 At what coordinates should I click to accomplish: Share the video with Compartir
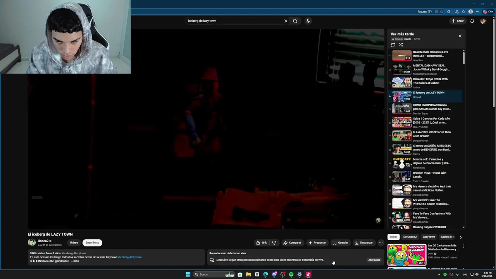[x=292, y=243]
